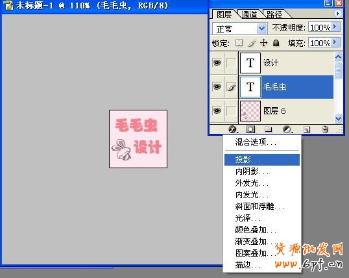This screenshot has height=278, width=349.
Task: Click the 图层 6 layer thumbnail
Action: coord(250,111)
